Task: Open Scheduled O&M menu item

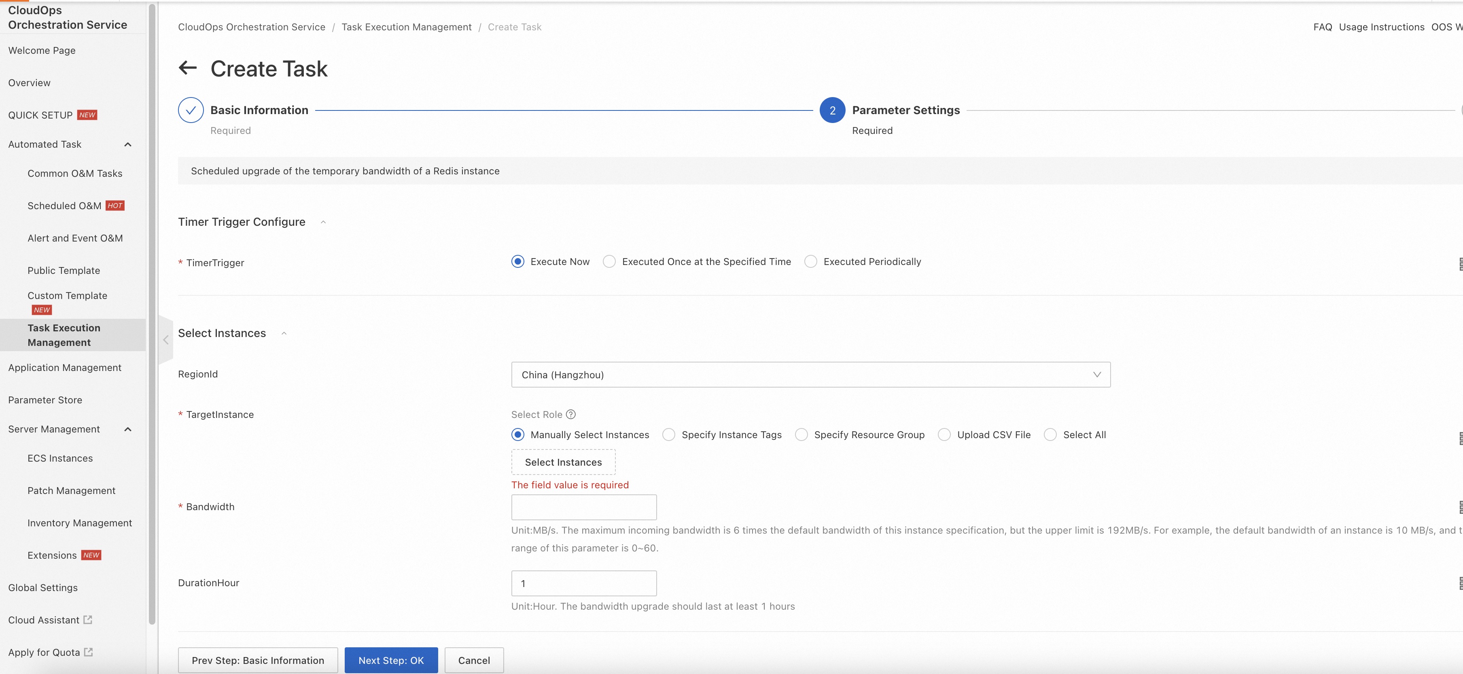Action: click(x=64, y=206)
